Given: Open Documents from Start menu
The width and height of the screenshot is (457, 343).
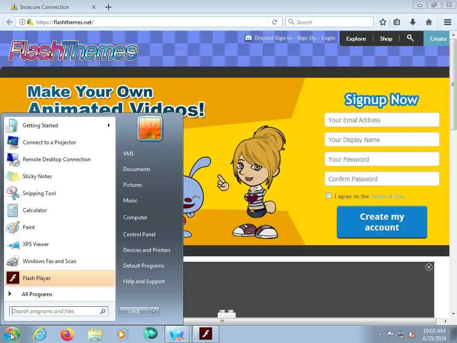Looking at the screenshot, I should [x=137, y=169].
